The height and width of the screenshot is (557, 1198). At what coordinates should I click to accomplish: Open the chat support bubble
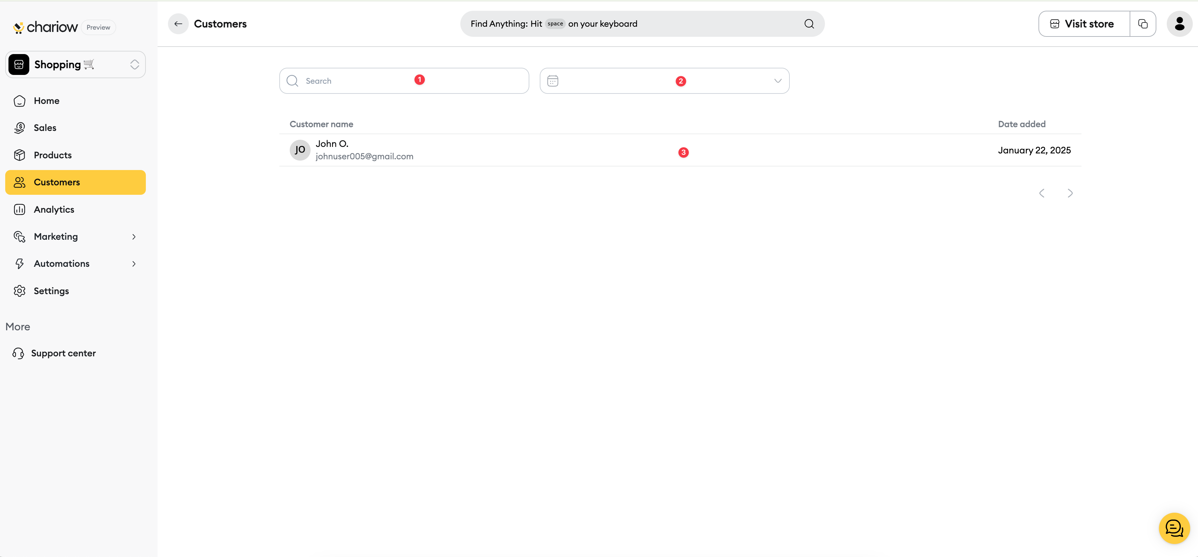[1174, 528]
